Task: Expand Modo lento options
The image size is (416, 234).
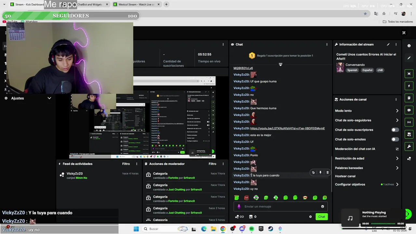Action: coord(397,111)
